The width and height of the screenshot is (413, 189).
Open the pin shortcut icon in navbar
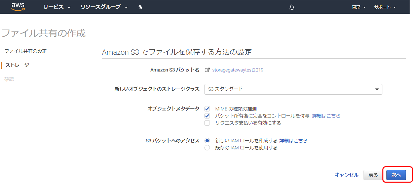tap(141, 7)
